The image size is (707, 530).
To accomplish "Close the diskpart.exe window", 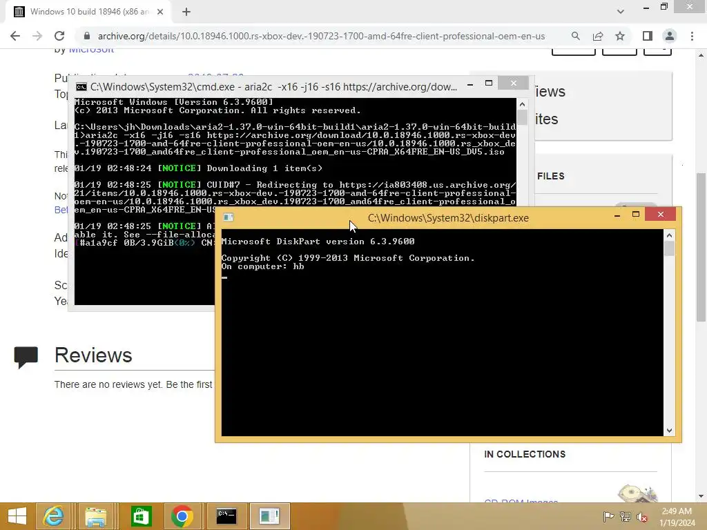I will pyautogui.click(x=661, y=215).
